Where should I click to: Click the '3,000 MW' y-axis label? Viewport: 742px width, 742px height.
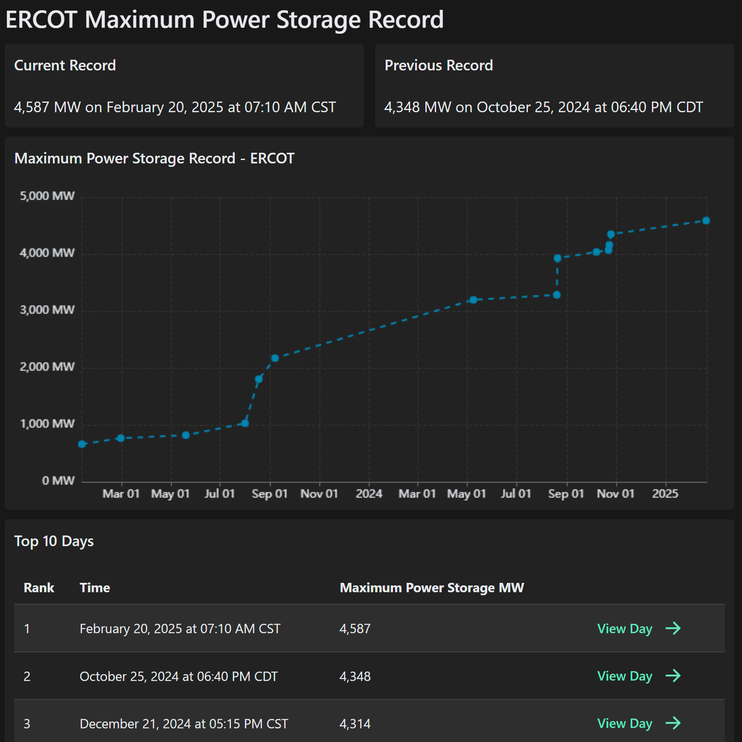[x=47, y=309]
